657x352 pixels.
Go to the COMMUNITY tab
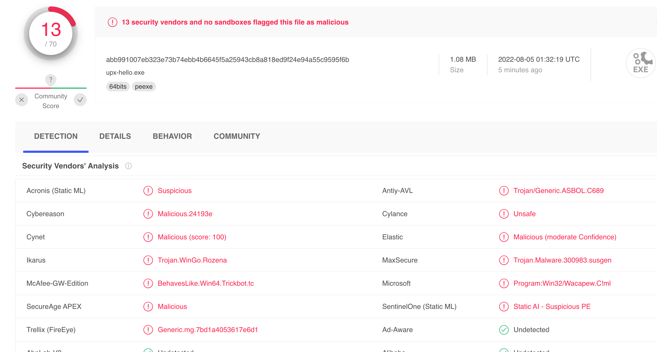[x=237, y=136]
